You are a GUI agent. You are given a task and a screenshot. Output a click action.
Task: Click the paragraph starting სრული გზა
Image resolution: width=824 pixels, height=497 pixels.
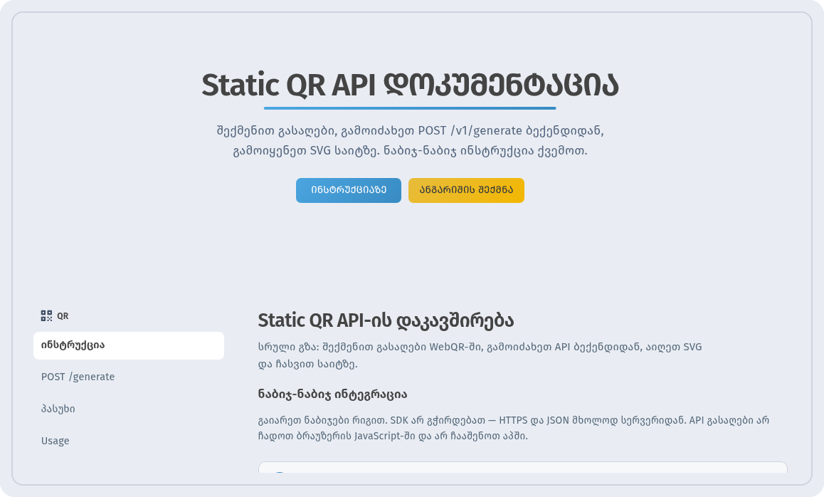(480, 355)
